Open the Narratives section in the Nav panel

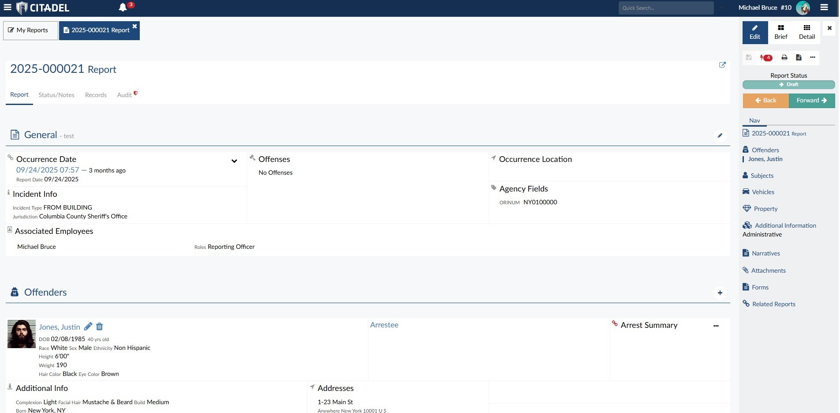(765, 253)
